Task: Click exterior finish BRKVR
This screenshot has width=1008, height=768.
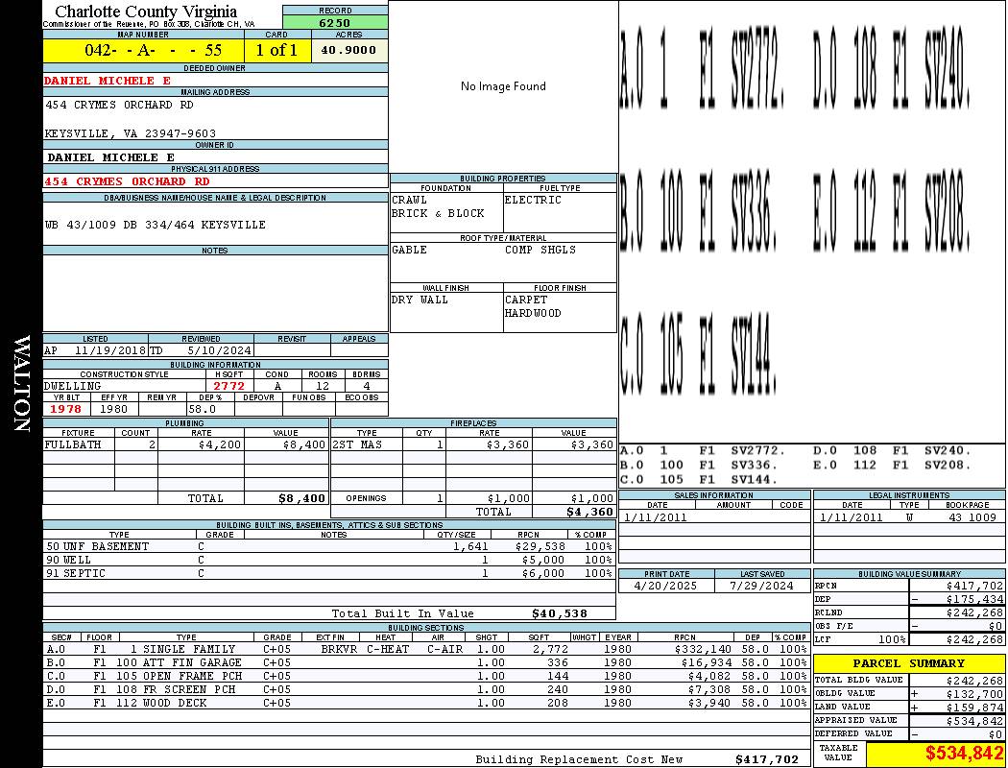Action: point(339,650)
